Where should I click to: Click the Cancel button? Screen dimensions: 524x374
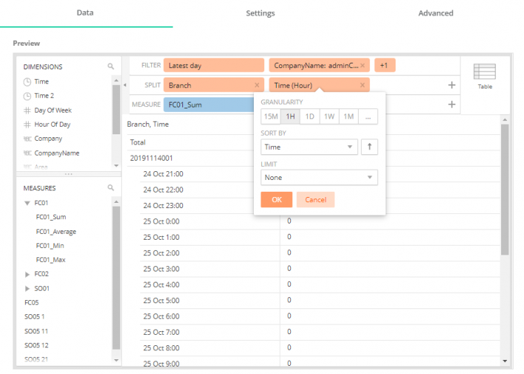pyautogui.click(x=315, y=200)
